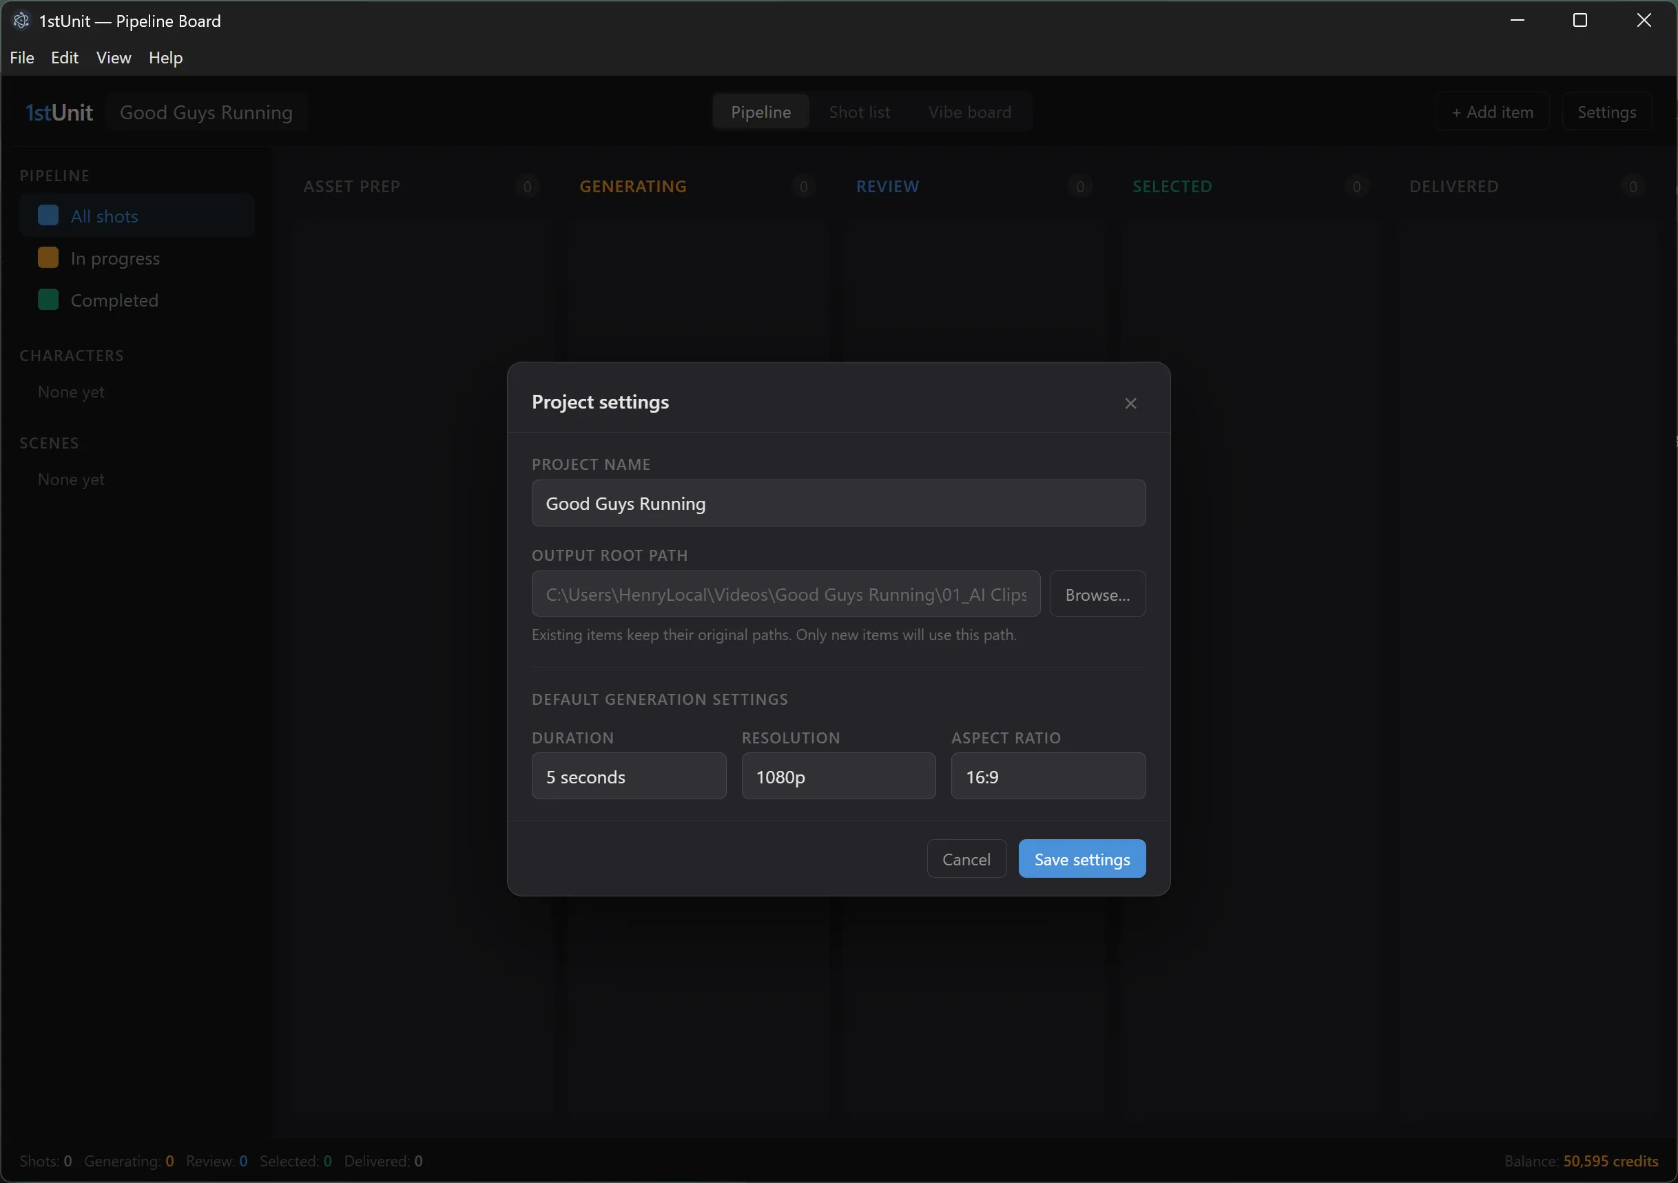Click the SELECTED column header

click(1172, 187)
